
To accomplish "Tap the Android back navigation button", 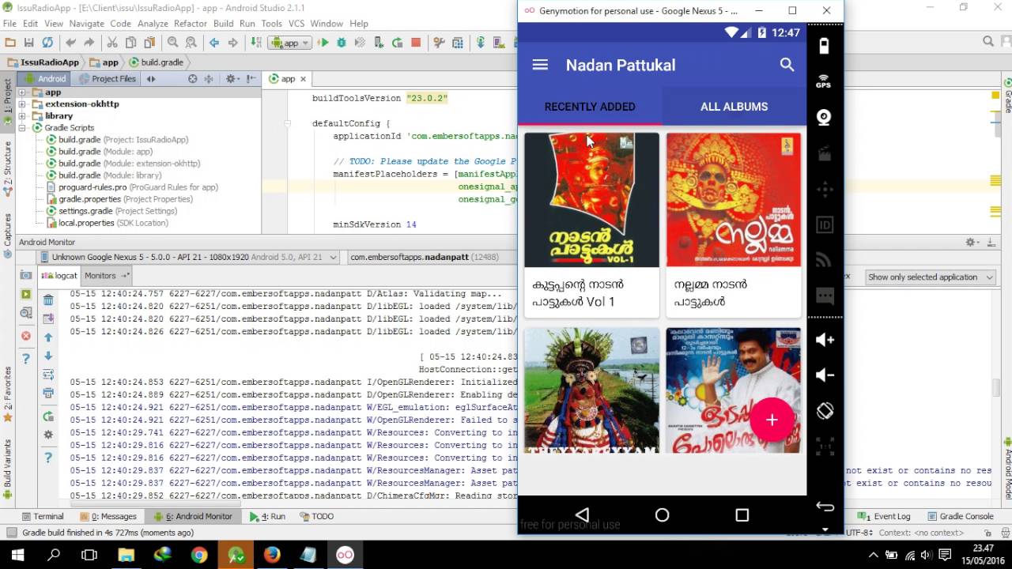I will 582,515.
